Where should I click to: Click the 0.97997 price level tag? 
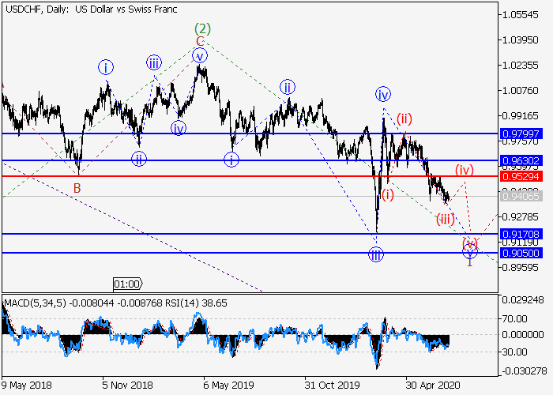click(519, 134)
